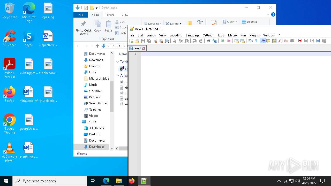The image size is (331, 186).
Task: Click the Zoom In magnifier icon
Action: (x=223, y=41)
